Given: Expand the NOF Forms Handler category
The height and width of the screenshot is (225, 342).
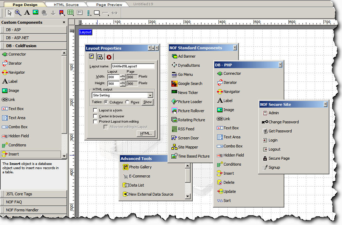Looking at the screenshot, I should [34, 210].
